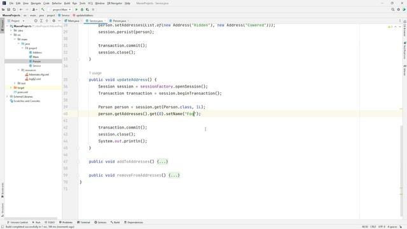Click the Save All toolbar icon
Screen dimensions: 407x229
[x=8, y=10]
